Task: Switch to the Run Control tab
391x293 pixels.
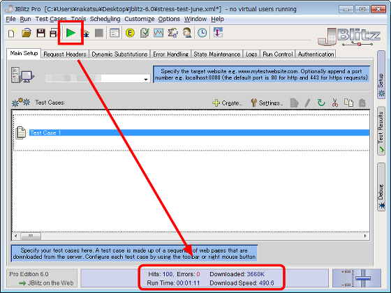Action: (278, 54)
